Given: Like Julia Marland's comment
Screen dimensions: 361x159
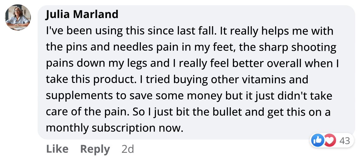Looking at the screenshot, I should click(57, 149).
